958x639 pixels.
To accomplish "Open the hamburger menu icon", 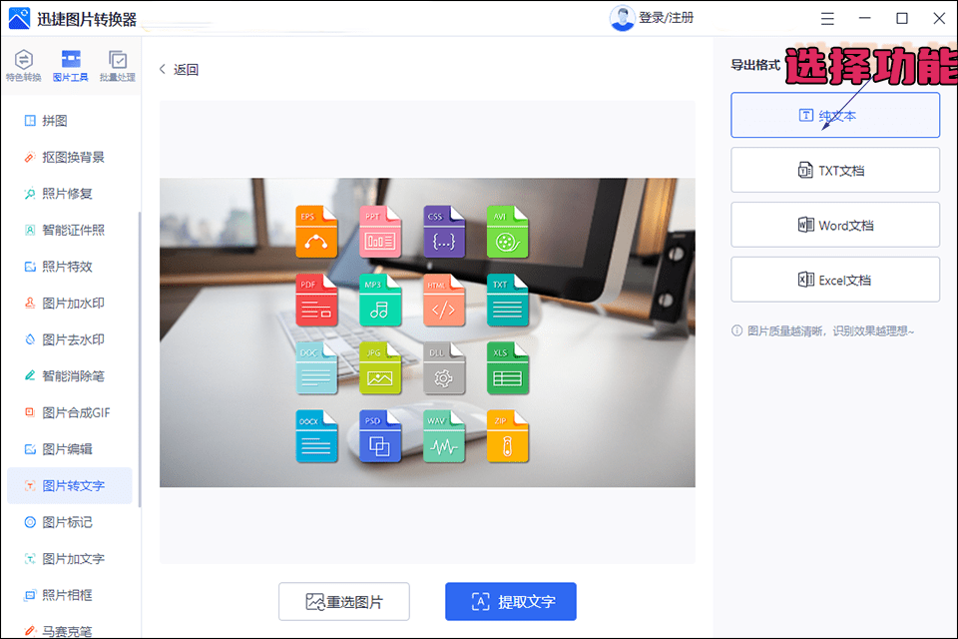I will pyautogui.click(x=827, y=18).
